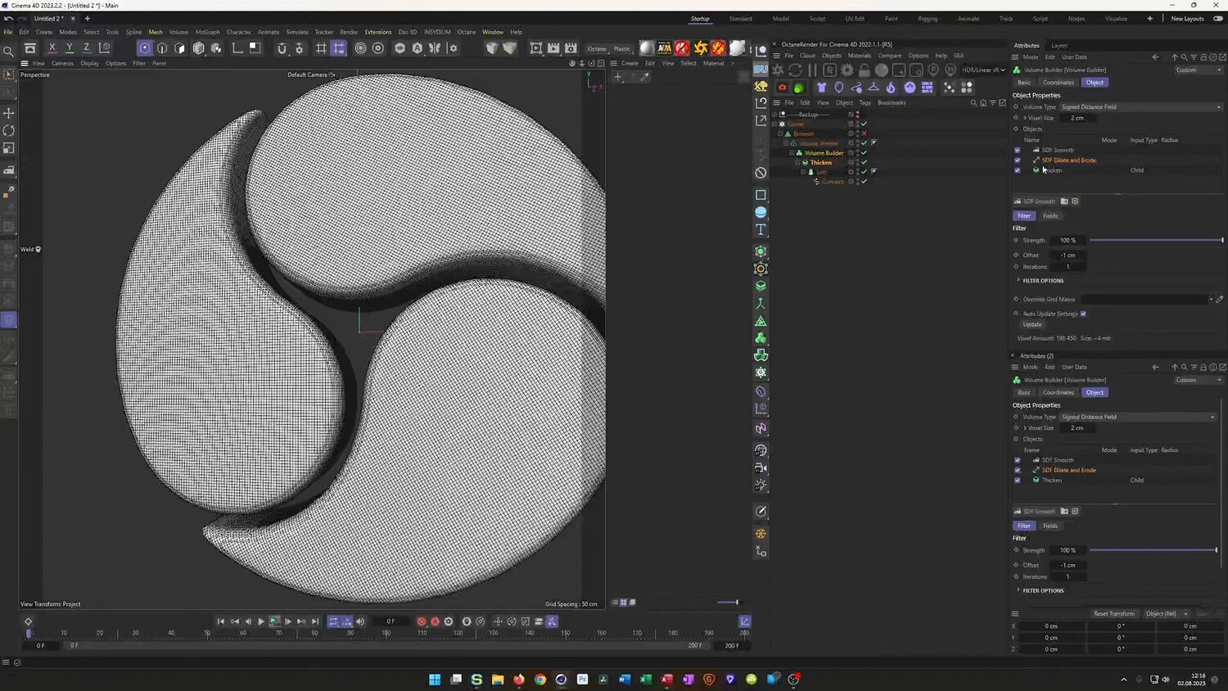
Task: Open the Mesh menu in the main menu bar
Action: 156,32
